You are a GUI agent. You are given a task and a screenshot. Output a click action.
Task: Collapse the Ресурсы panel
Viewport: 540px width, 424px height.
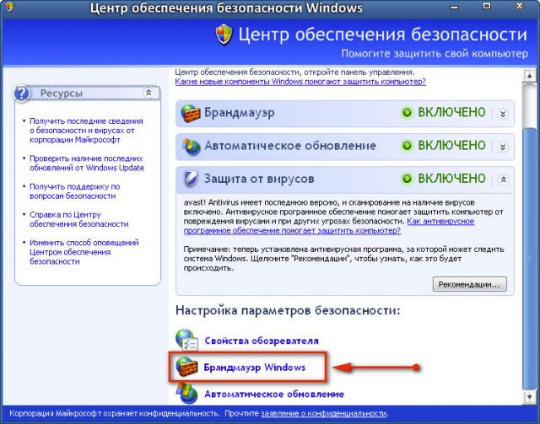[x=148, y=92]
